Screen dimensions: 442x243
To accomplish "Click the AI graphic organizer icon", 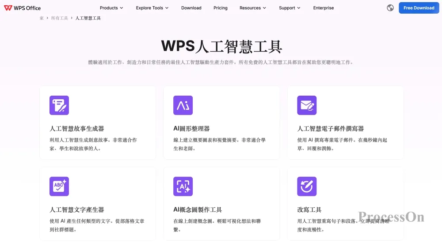I will click(x=183, y=105).
